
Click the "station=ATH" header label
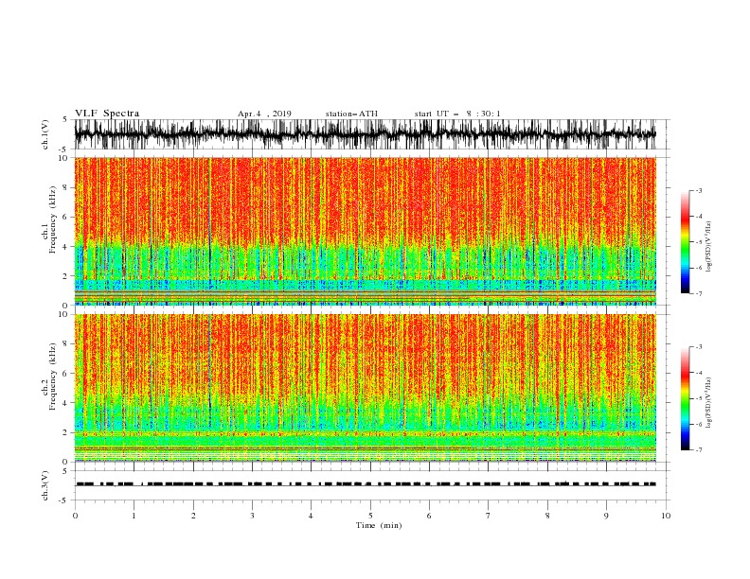point(351,114)
